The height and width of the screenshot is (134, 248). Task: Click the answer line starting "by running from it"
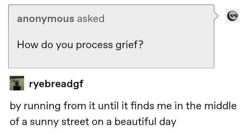tap(123, 106)
